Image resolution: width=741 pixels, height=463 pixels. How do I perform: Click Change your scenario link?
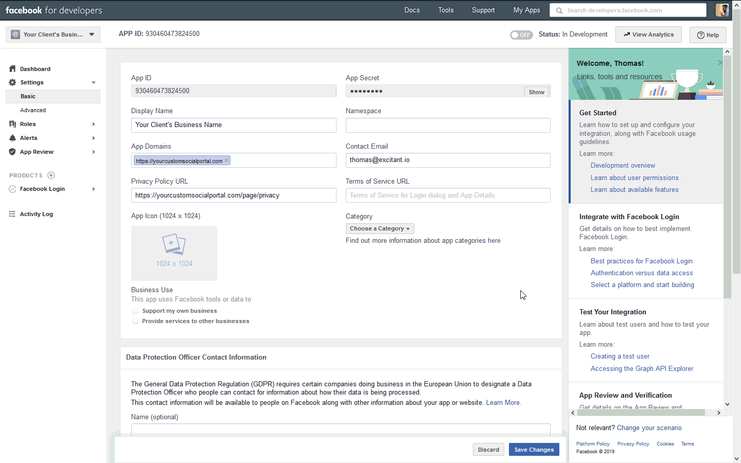click(x=649, y=428)
